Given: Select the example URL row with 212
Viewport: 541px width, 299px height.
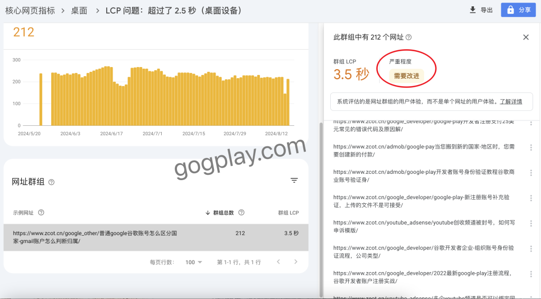Looking at the screenshot, I should 156,237.
